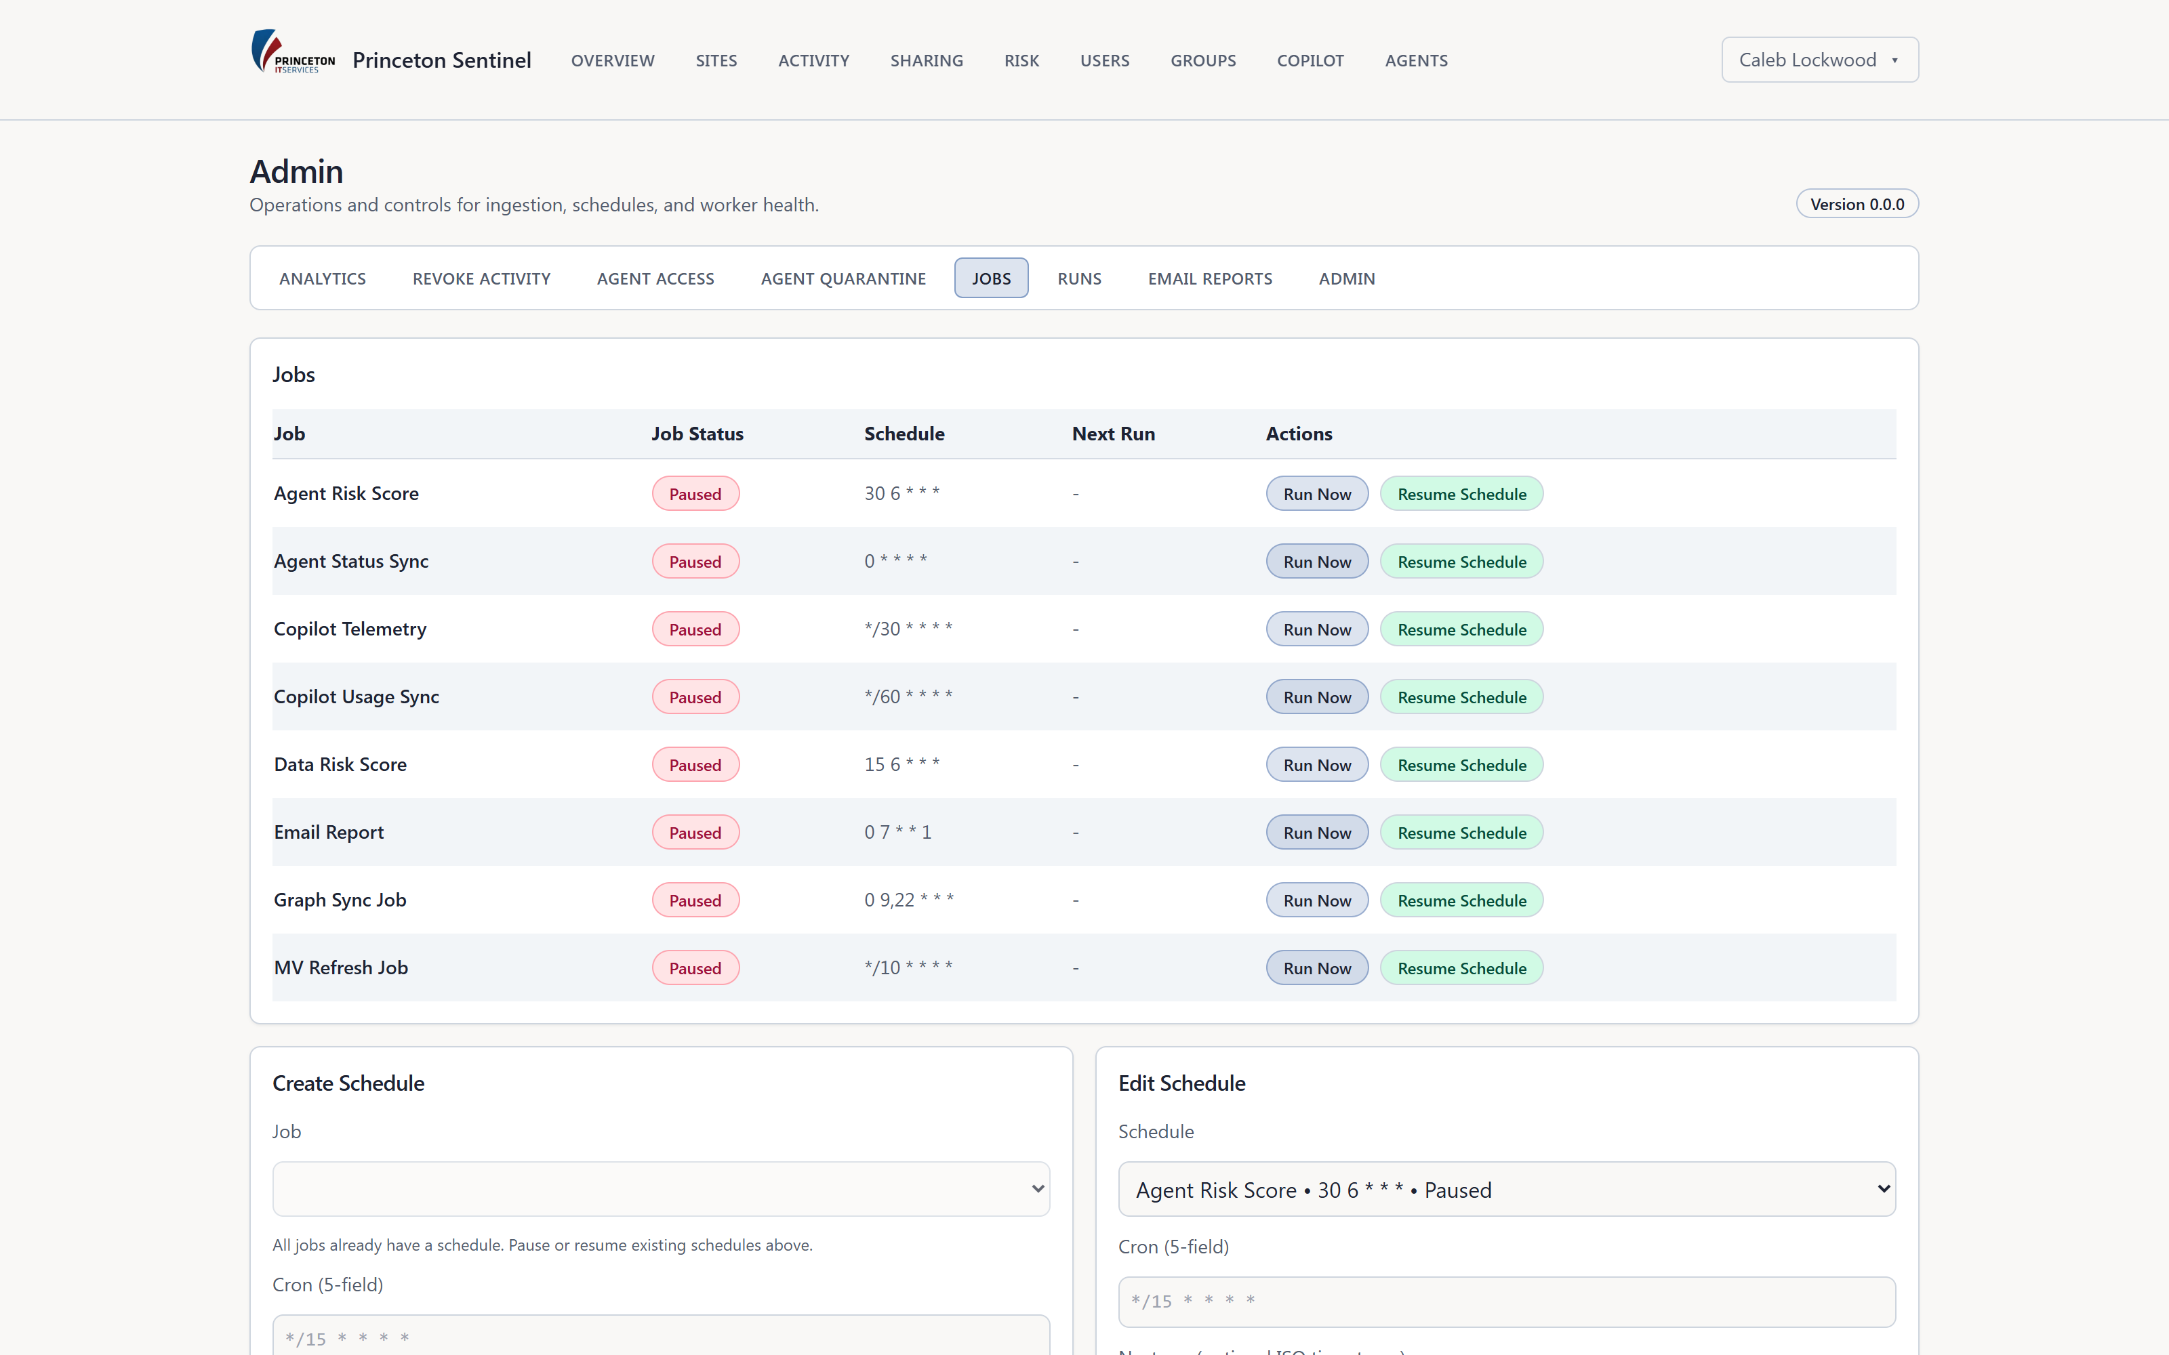
Task: Run Copilot Usage Sync now
Action: (x=1316, y=697)
